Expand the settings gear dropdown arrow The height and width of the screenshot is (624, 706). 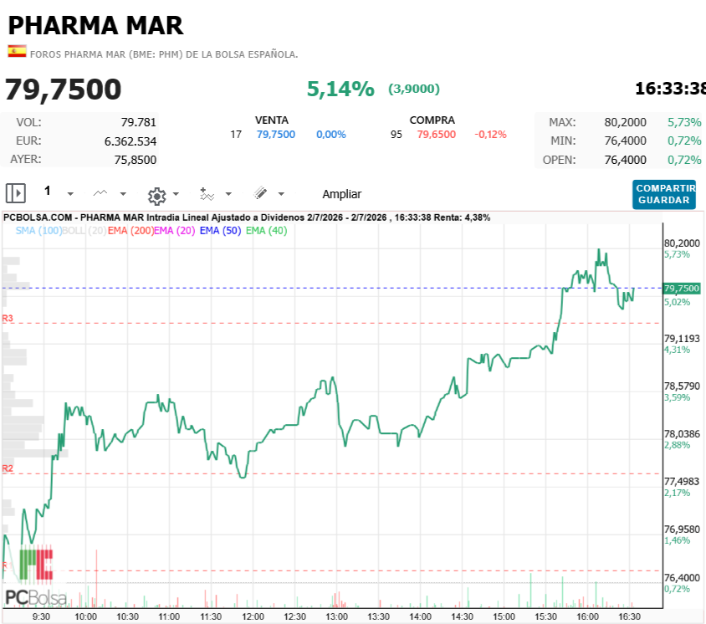pyautogui.click(x=176, y=194)
